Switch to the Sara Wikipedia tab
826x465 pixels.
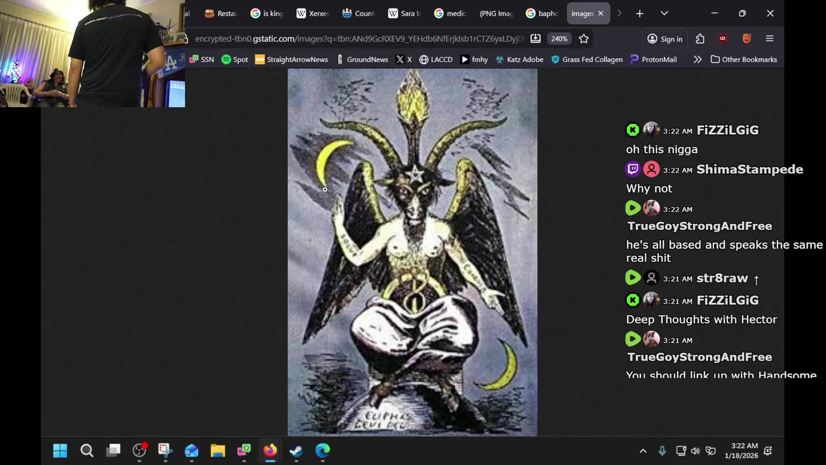404,13
